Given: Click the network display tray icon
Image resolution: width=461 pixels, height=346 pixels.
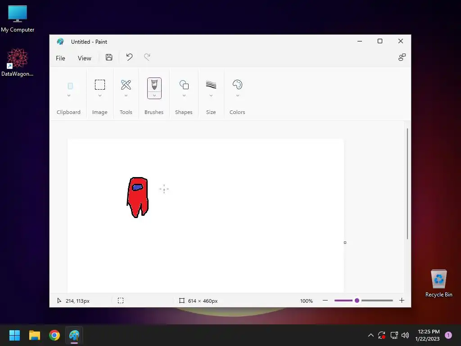Looking at the screenshot, I should 394,335.
